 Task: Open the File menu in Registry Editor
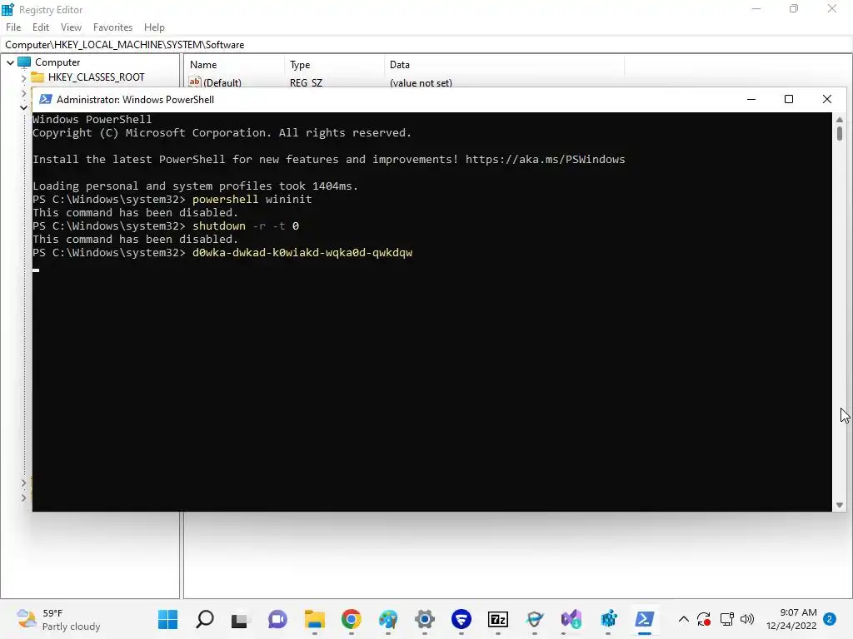13,27
